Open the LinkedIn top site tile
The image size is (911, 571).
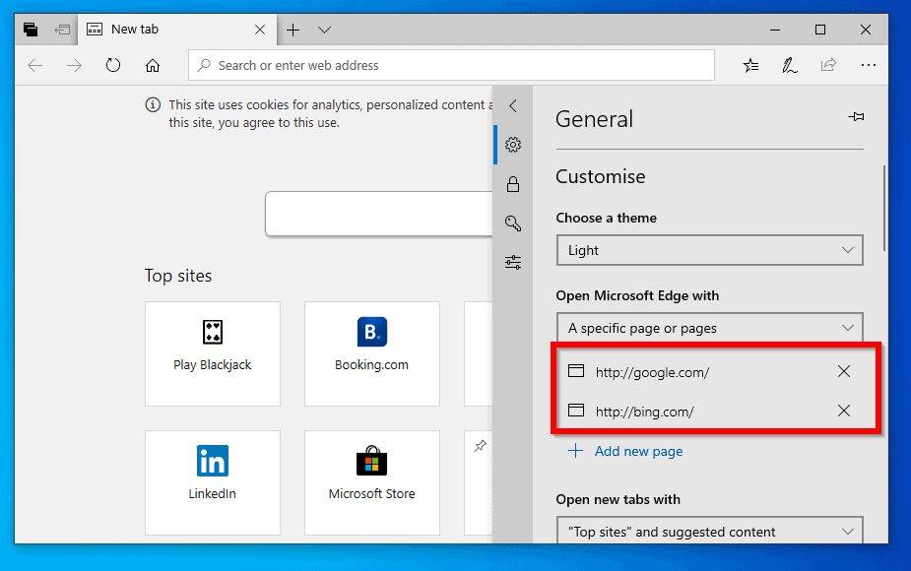tap(213, 482)
